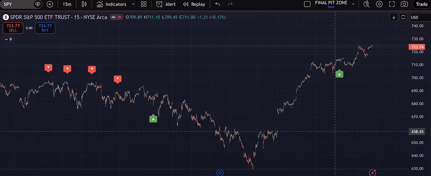
Task: Open quick search lightning icon
Action: pyautogui.click(x=366, y=4)
